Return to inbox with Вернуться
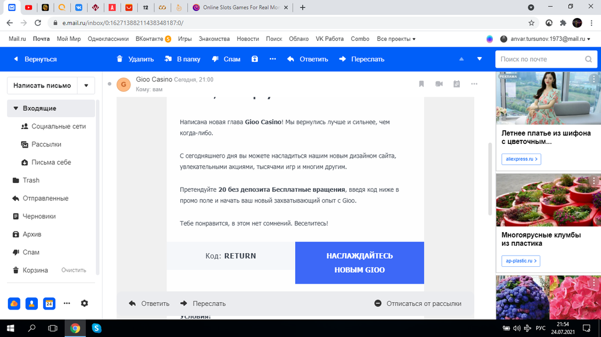 [35, 59]
